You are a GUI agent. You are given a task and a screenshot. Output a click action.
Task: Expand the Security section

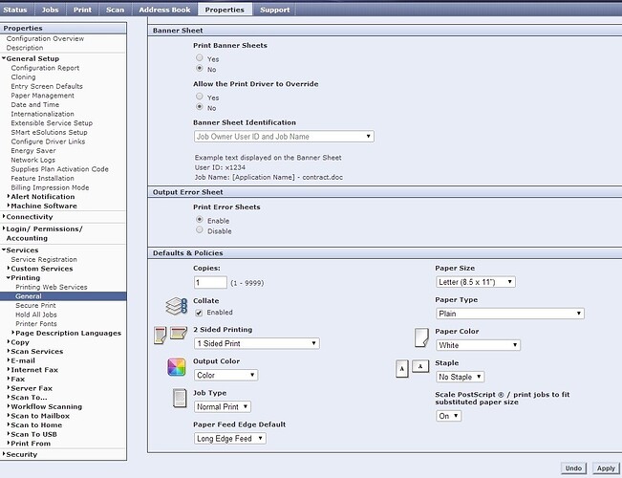[4, 454]
